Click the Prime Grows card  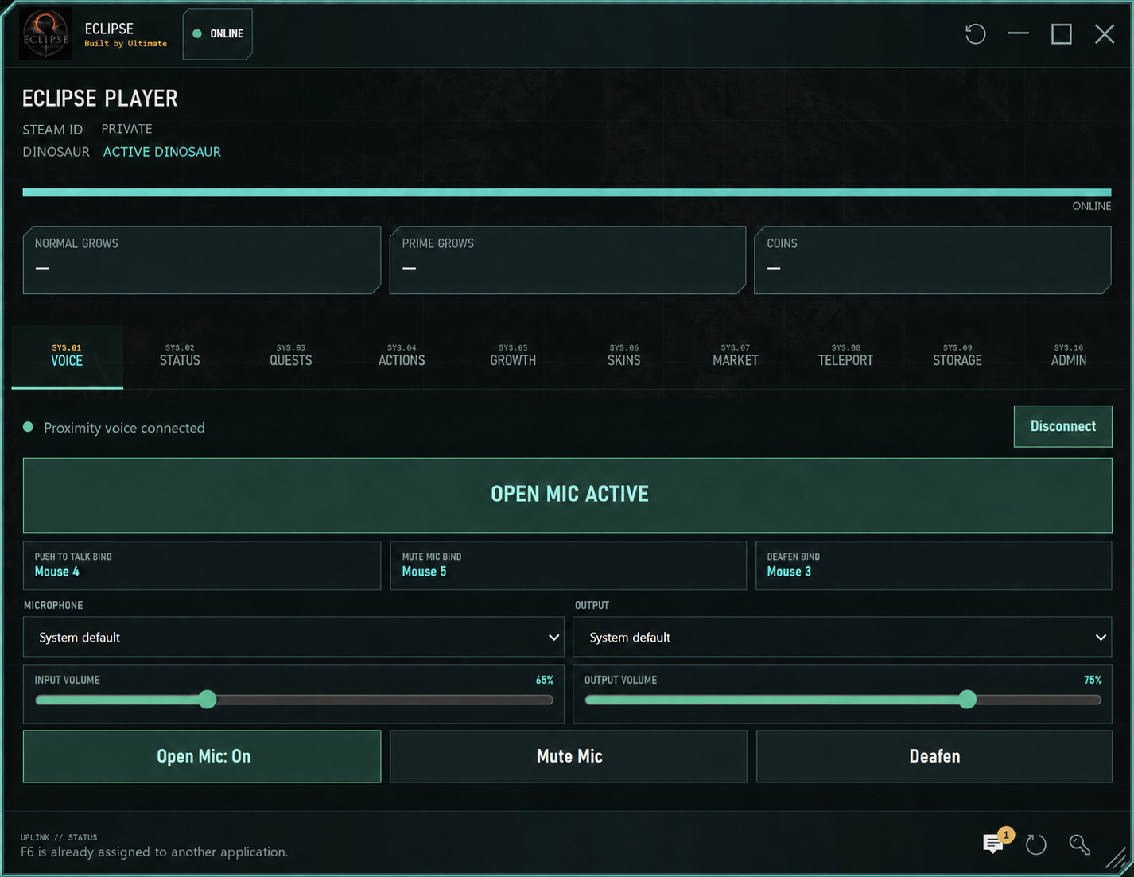tap(568, 260)
